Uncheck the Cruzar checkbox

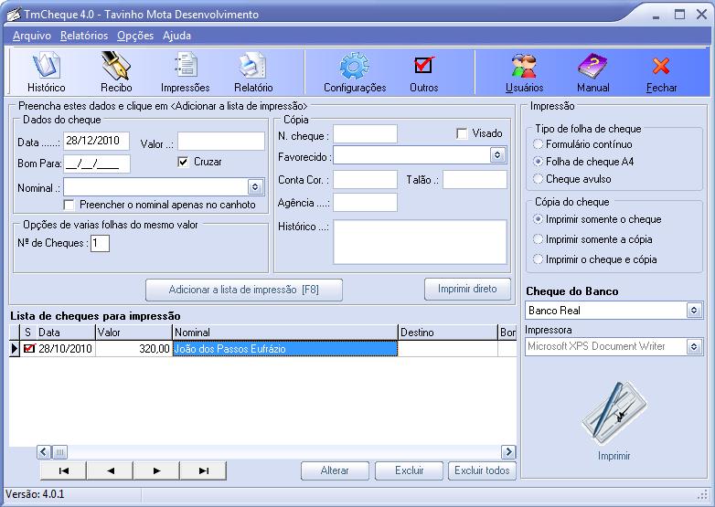tap(183, 162)
